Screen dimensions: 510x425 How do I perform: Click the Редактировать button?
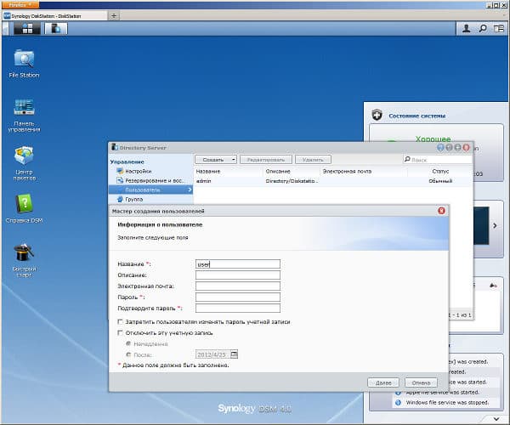[266, 160]
